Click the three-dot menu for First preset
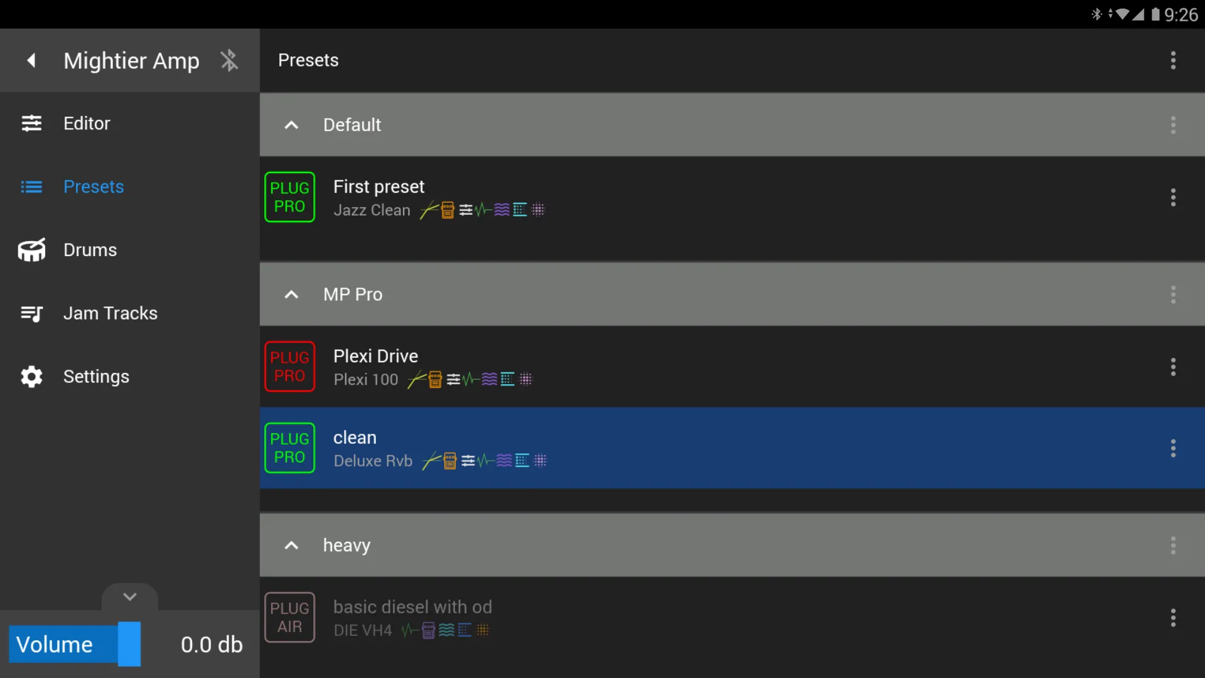The height and width of the screenshot is (678, 1205). point(1174,197)
